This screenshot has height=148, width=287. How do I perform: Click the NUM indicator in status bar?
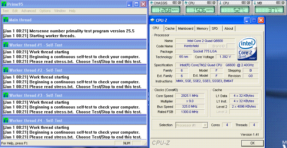(x=127, y=143)
